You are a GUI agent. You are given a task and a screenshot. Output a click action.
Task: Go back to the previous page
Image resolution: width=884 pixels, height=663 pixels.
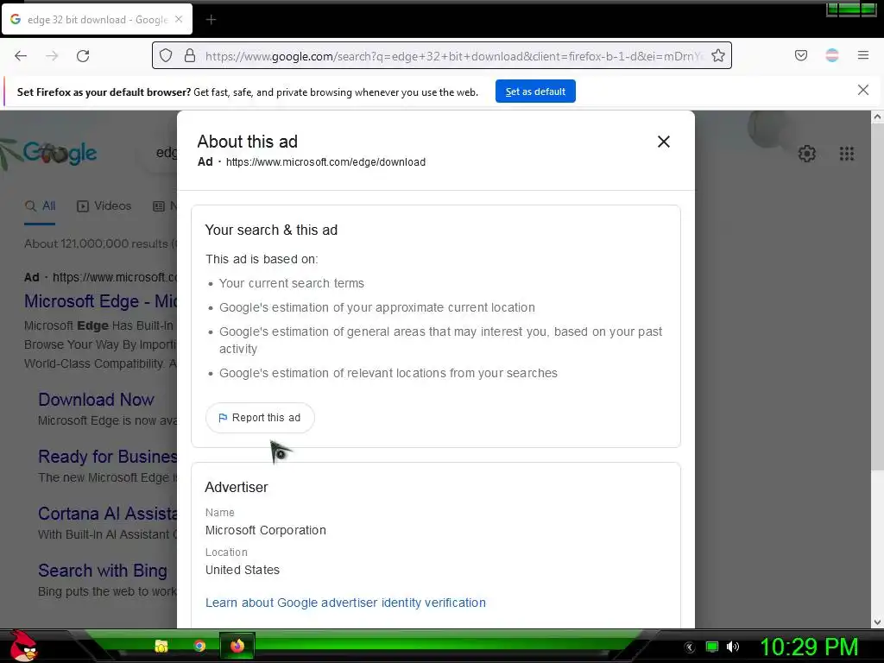21,56
